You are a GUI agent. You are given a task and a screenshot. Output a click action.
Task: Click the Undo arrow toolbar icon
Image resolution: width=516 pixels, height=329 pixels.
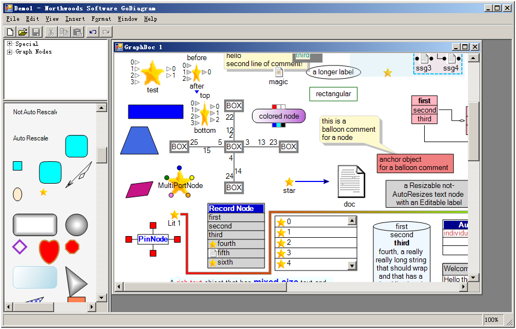[93, 32]
